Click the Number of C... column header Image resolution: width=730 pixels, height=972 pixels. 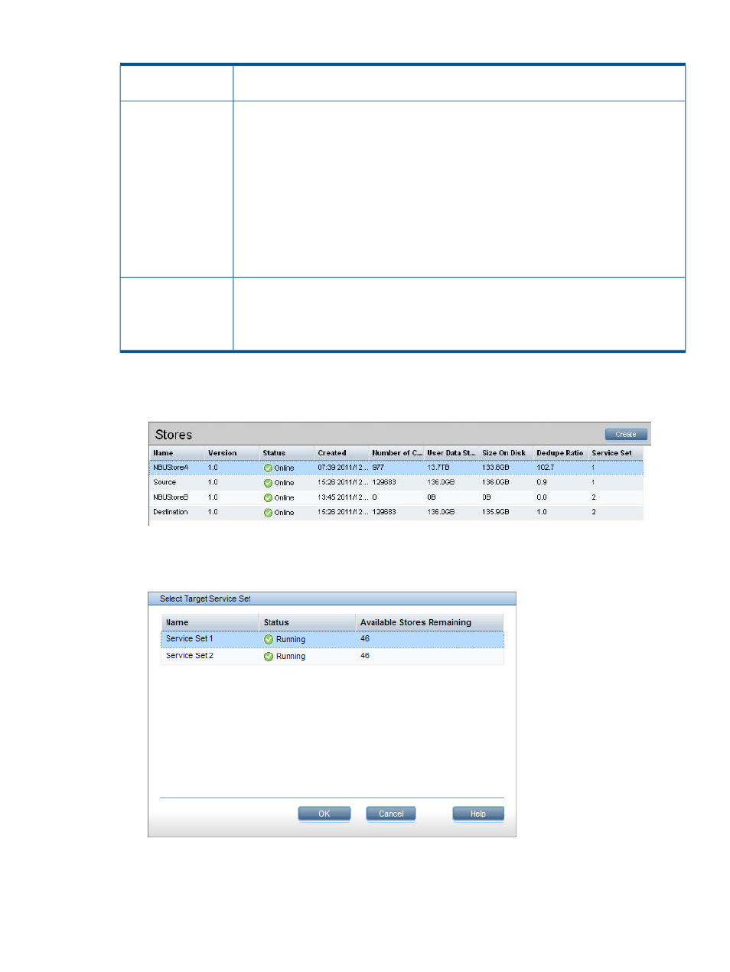tap(396, 453)
